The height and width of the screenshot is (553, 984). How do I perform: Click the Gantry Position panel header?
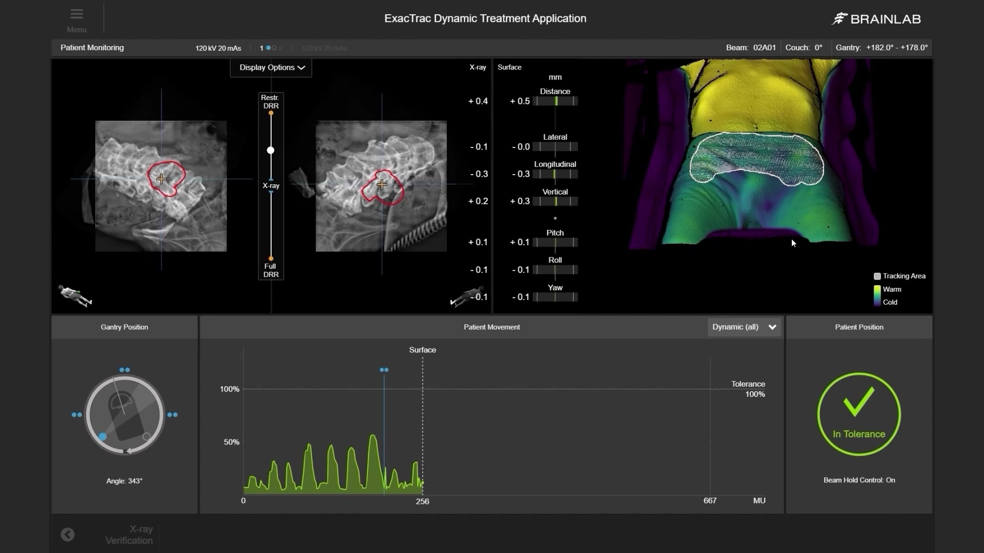pyautogui.click(x=125, y=327)
